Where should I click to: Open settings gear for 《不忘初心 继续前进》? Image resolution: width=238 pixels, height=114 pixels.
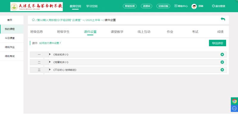pos(222,70)
